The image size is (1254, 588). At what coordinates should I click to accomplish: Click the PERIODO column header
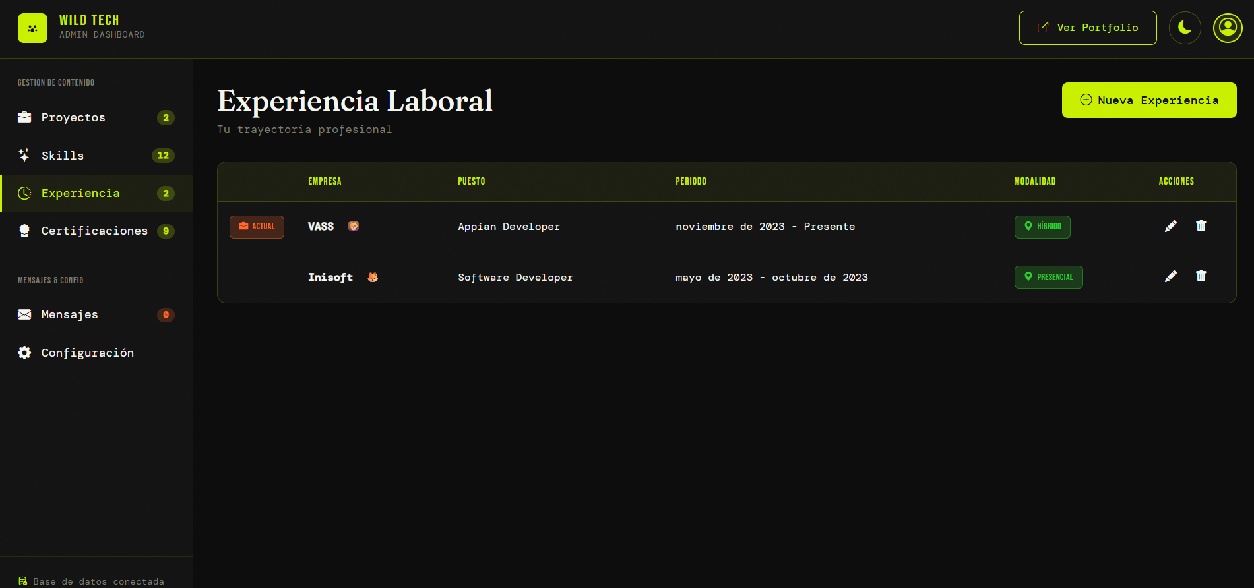(691, 181)
